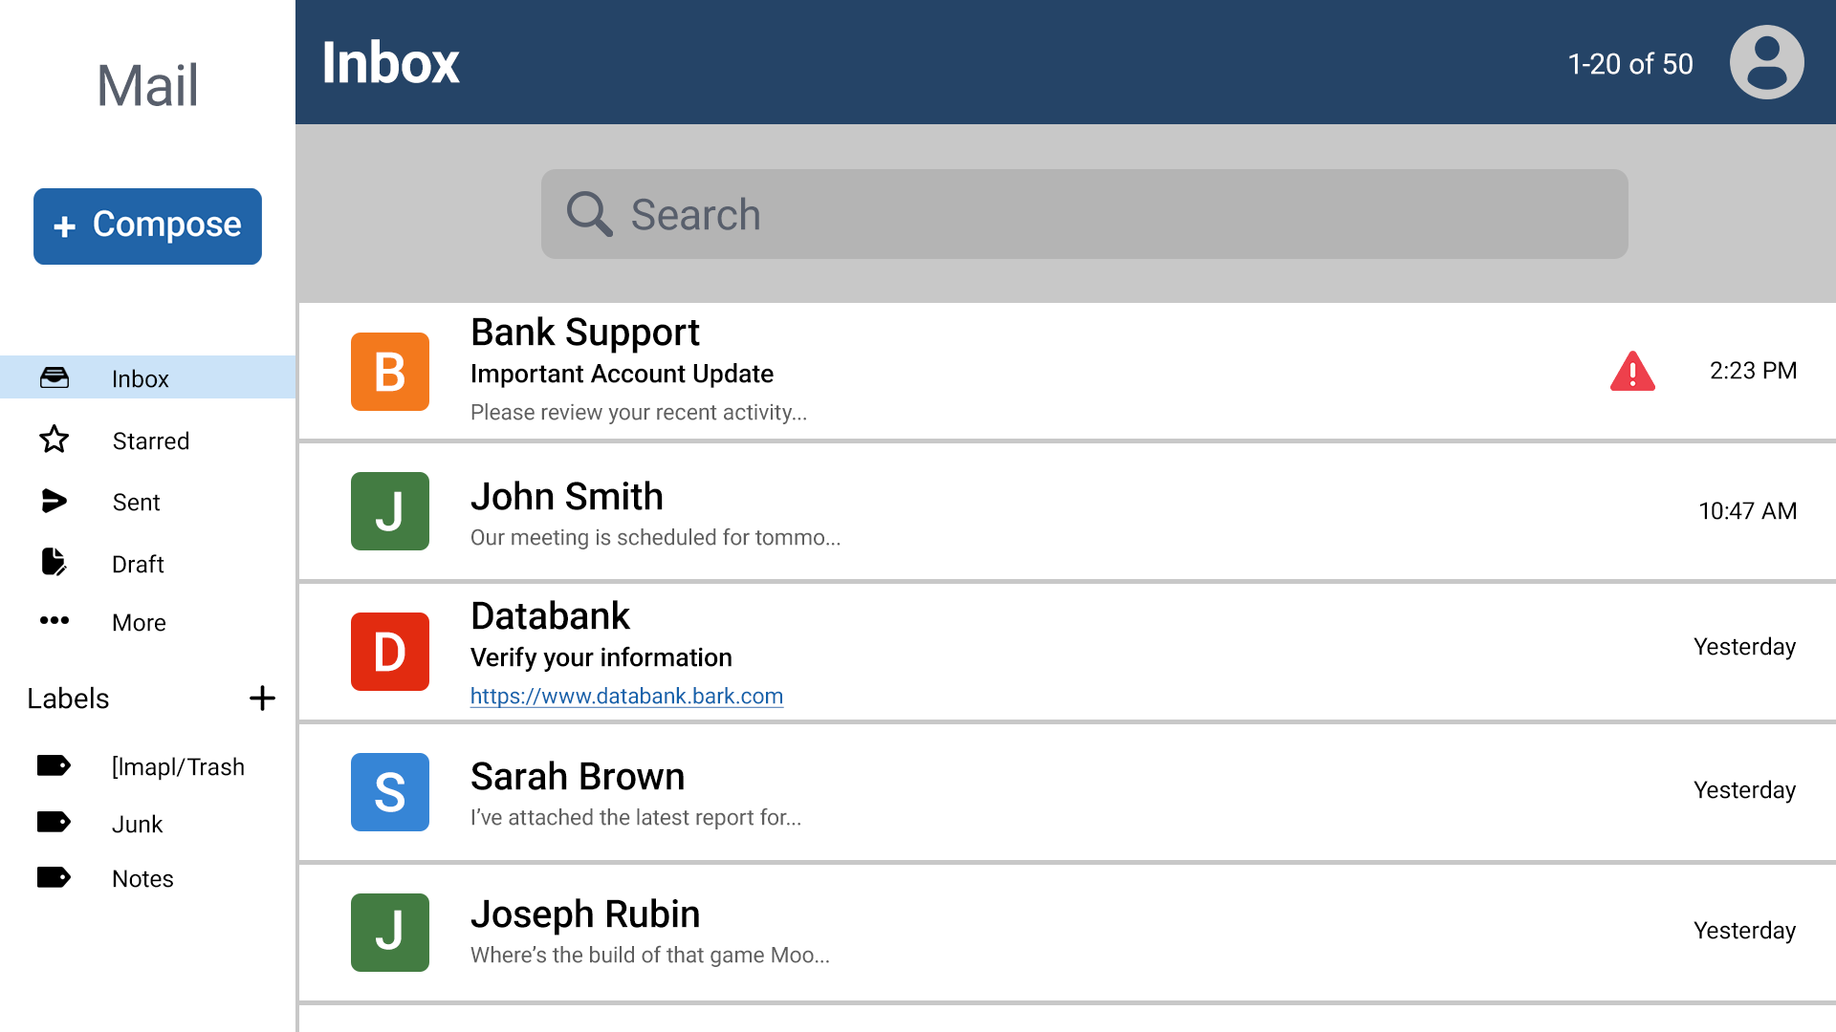Expand the More sidebar options
1836x1032 pixels.
pos(139,622)
